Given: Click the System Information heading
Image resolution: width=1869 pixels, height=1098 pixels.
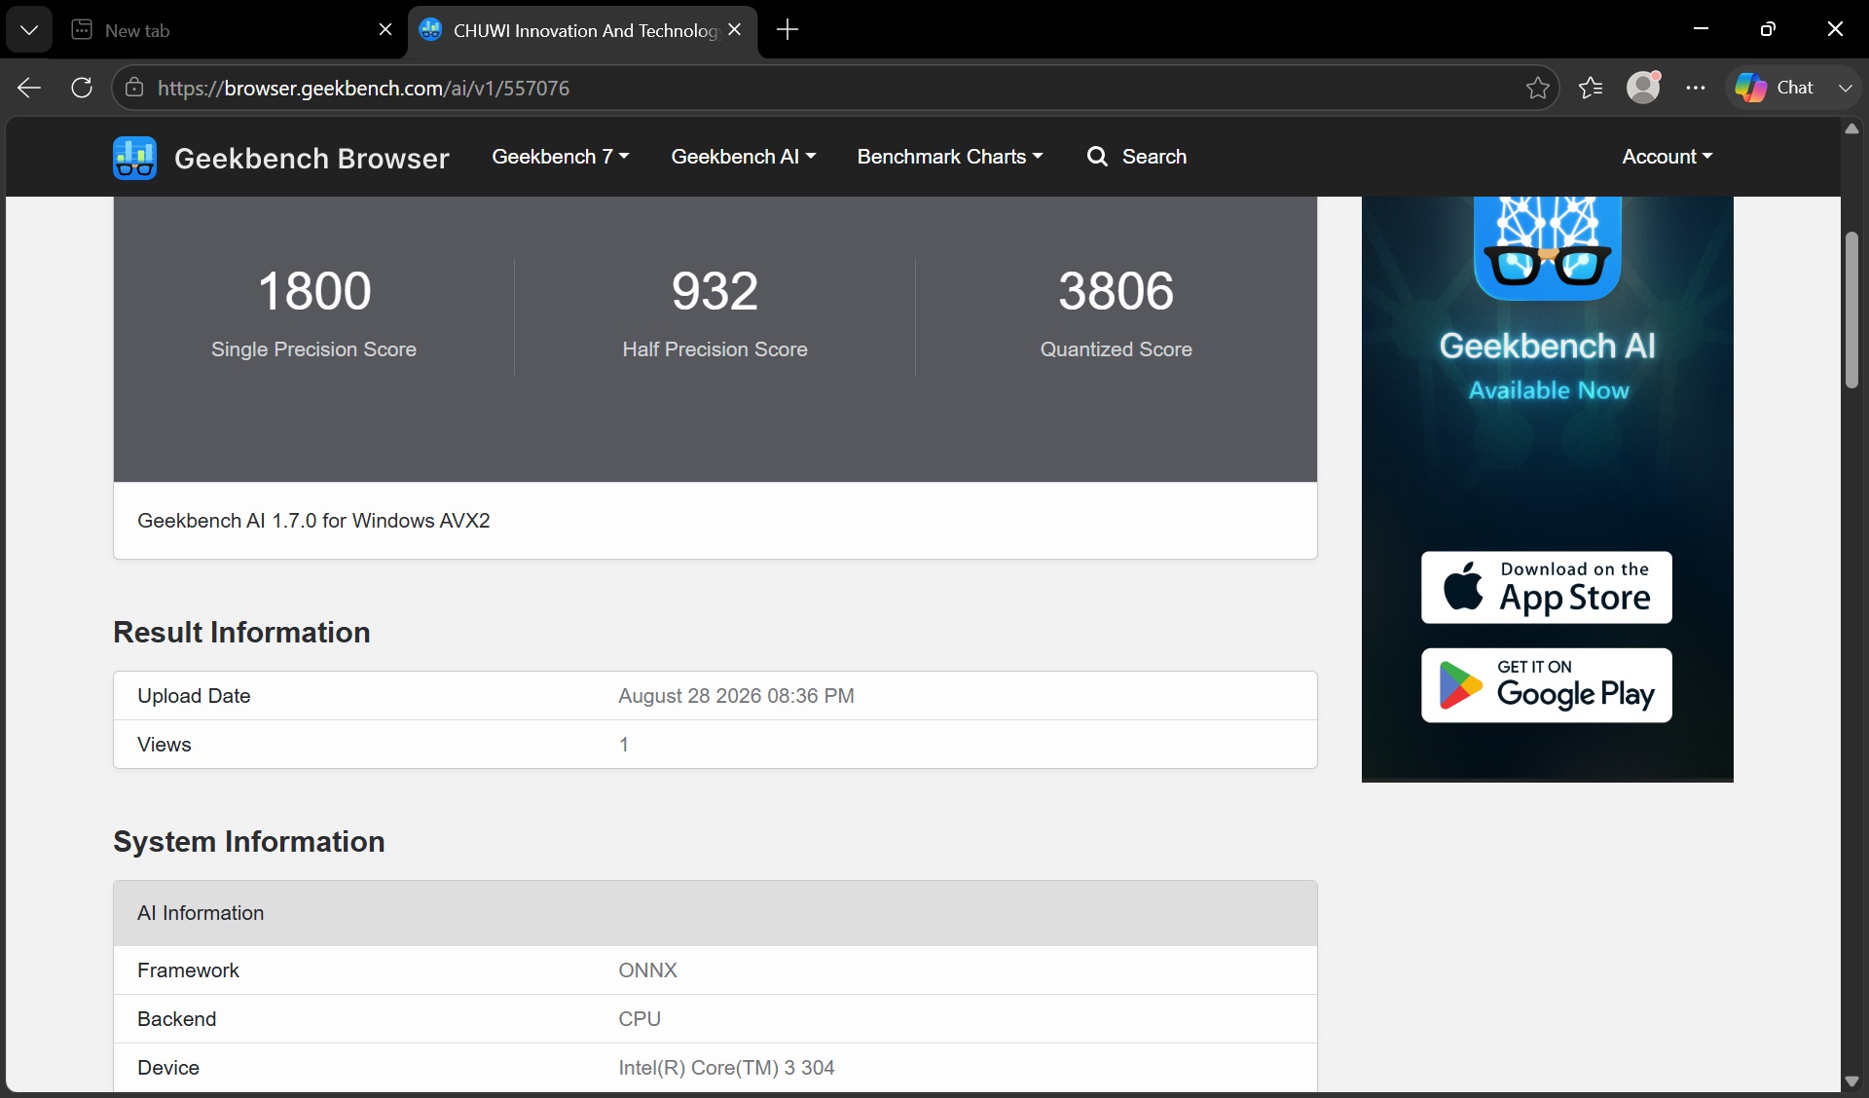Looking at the screenshot, I should (249, 842).
